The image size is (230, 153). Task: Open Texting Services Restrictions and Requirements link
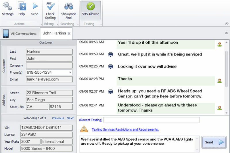[x=125, y=129]
